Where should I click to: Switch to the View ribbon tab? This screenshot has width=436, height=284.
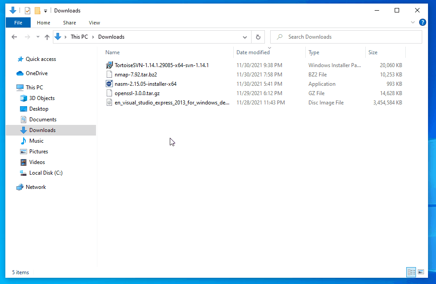(94, 23)
